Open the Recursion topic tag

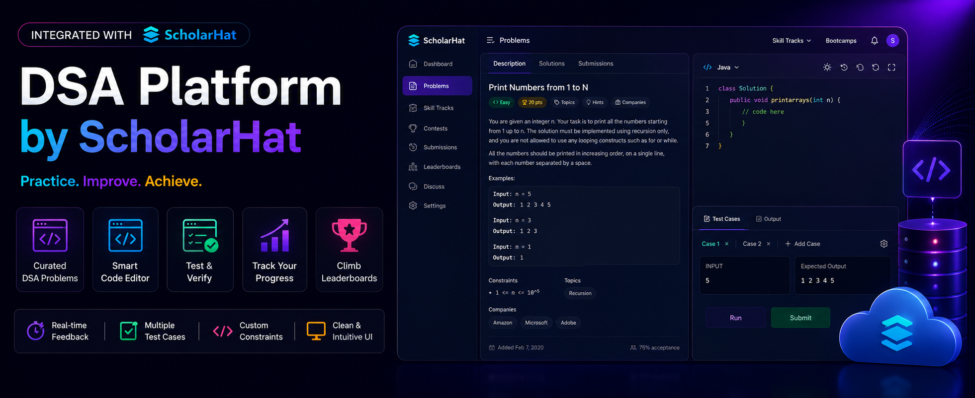[x=580, y=293]
